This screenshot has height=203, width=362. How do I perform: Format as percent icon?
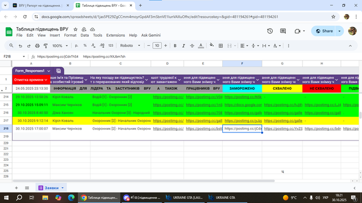85,46
